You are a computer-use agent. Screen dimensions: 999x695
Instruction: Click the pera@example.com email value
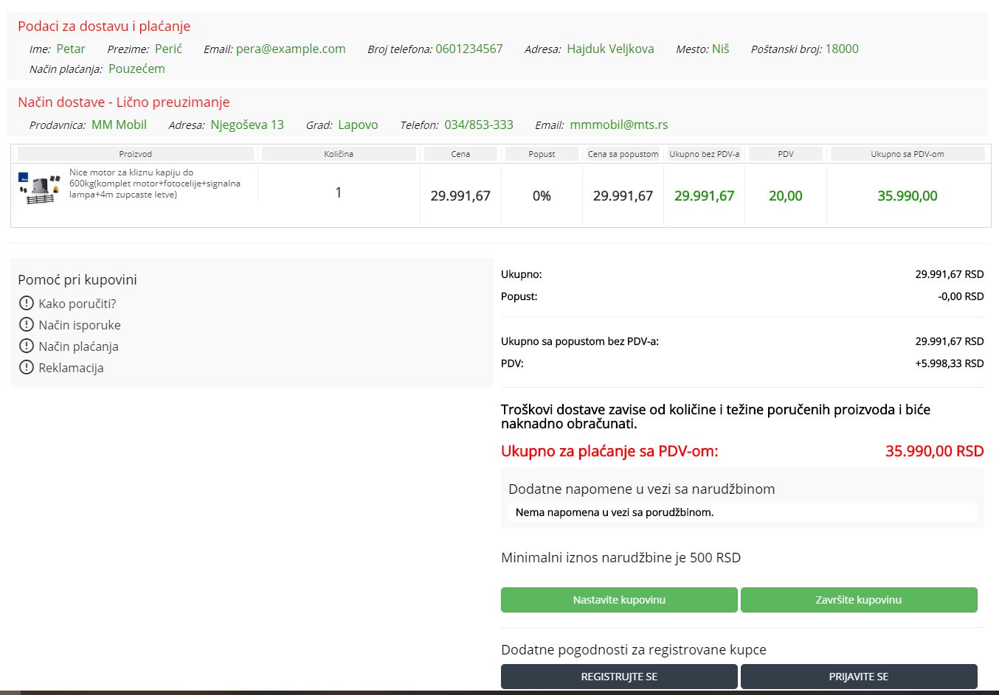pyautogui.click(x=291, y=49)
